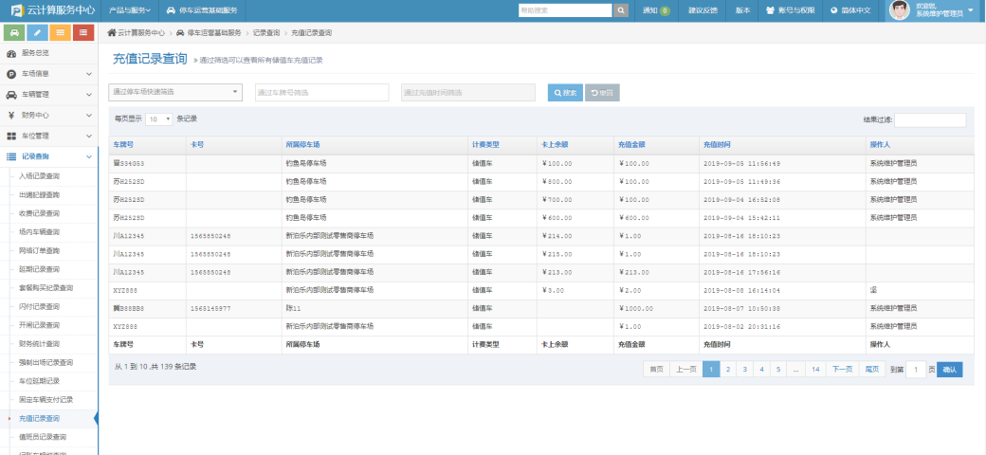Click the red list shortcut icon

[84, 32]
